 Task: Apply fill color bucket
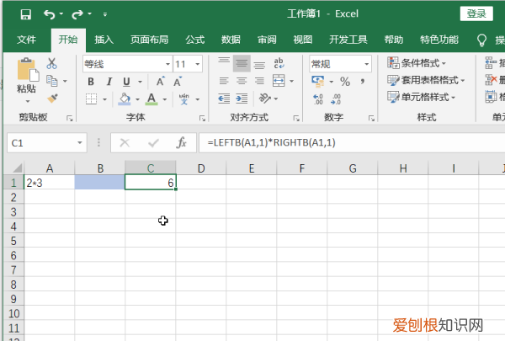(125, 99)
